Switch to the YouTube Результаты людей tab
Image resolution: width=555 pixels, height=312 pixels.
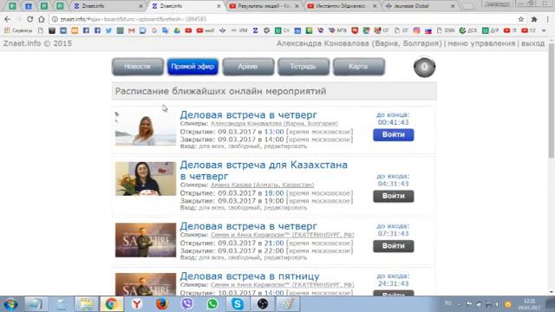pyautogui.click(x=264, y=6)
